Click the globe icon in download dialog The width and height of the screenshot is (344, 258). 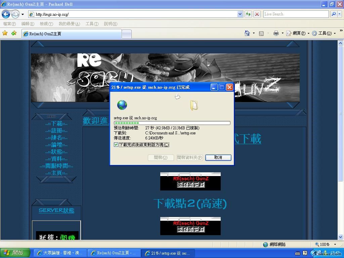coord(122,105)
